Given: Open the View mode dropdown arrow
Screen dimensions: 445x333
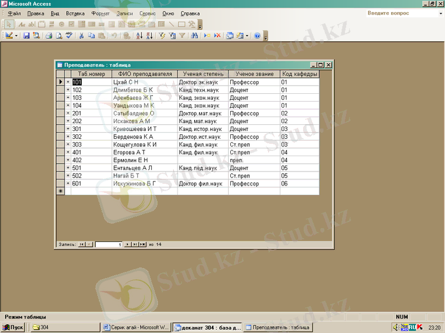Looking at the screenshot, I should pos(16,36).
